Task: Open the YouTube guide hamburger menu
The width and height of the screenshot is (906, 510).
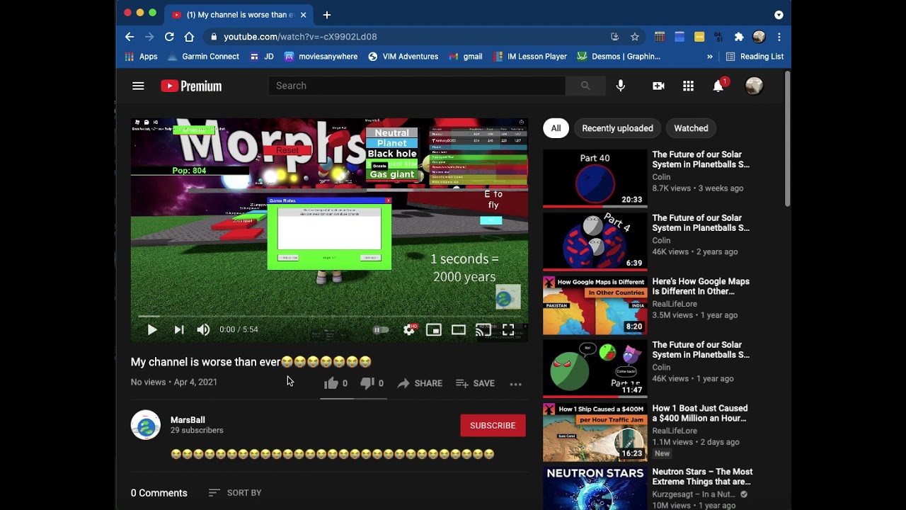Action: (138, 86)
